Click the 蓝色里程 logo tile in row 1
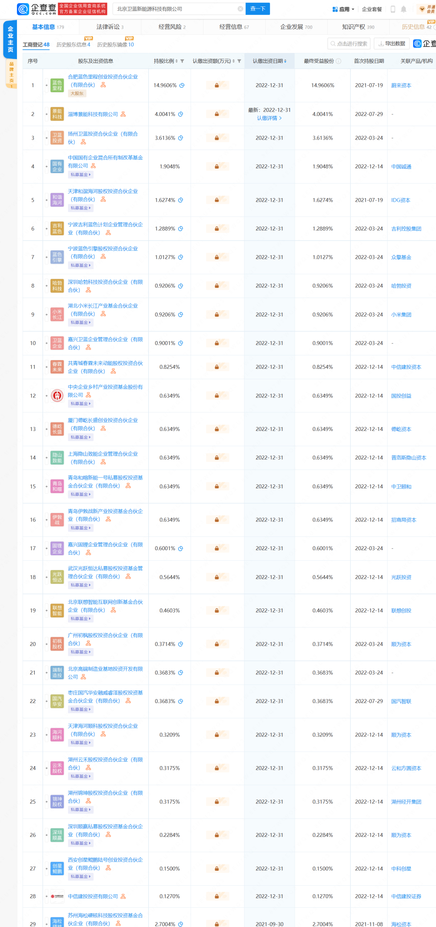Image resolution: width=436 pixels, height=927 pixels. [x=57, y=85]
